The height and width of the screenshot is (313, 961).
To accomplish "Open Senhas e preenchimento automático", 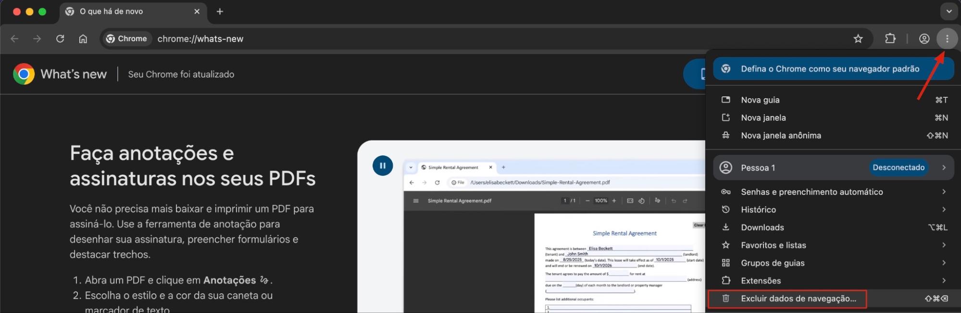I will point(833,192).
